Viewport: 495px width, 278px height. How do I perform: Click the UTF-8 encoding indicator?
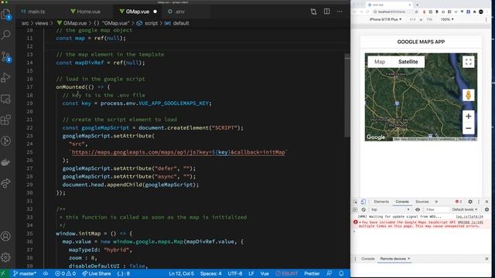235,273
